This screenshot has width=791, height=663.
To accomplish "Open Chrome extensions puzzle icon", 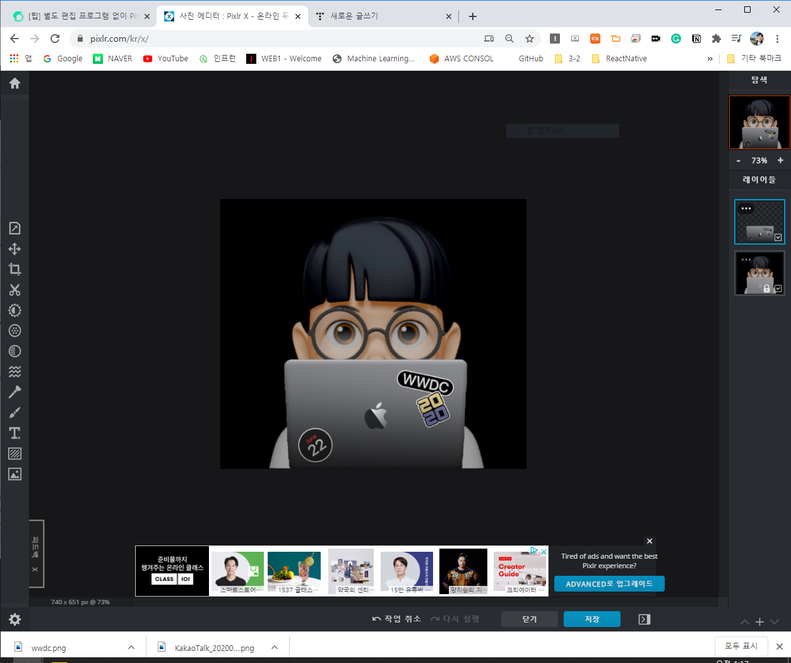I will coord(716,39).
